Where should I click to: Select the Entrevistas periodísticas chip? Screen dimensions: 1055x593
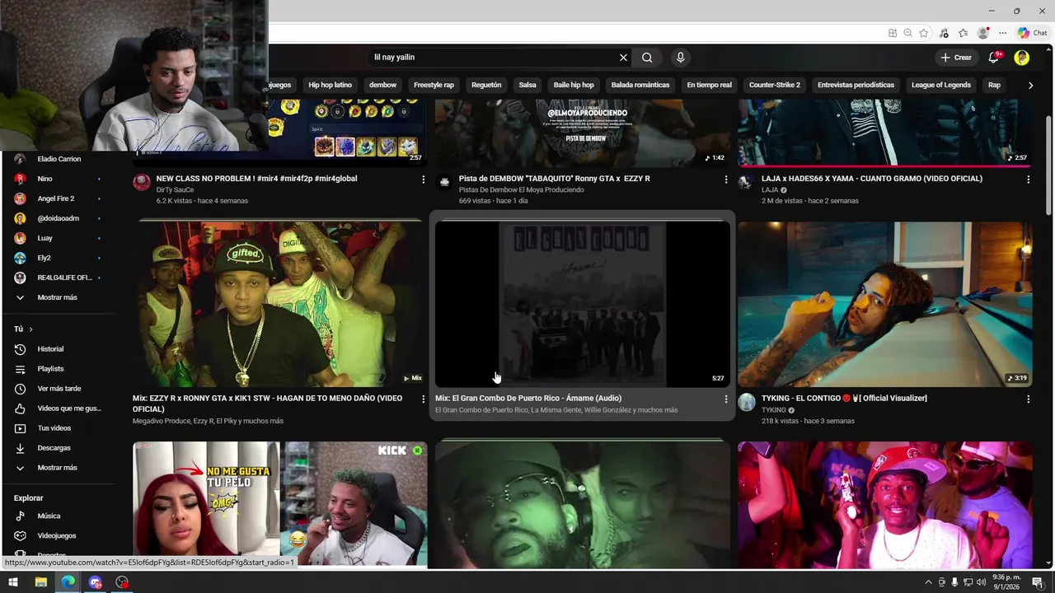click(x=856, y=85)
